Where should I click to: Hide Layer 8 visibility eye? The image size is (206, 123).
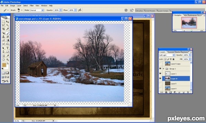(x=160, y=79)
